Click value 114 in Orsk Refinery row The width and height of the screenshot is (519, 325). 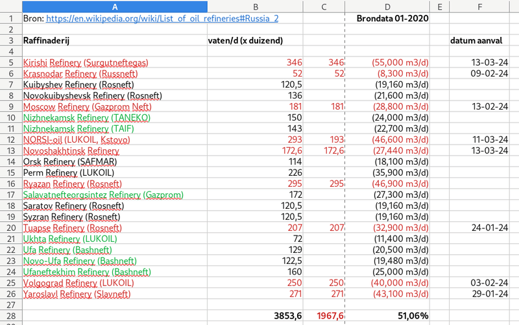point(255,162)
